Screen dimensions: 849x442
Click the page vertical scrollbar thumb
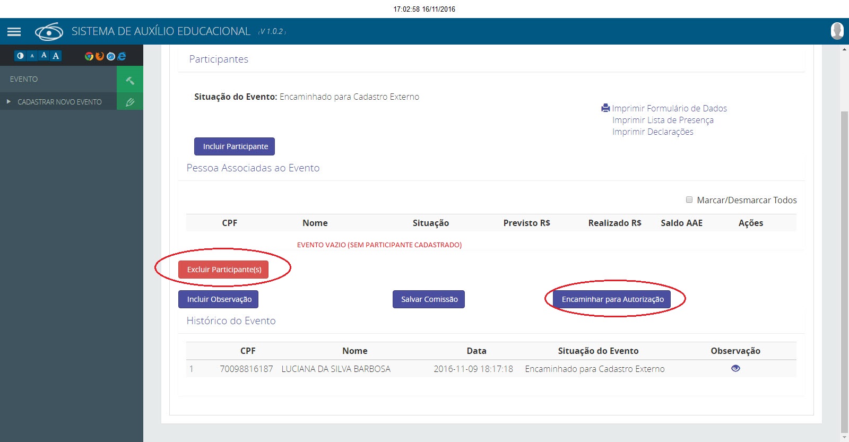(x=844, y=271)
